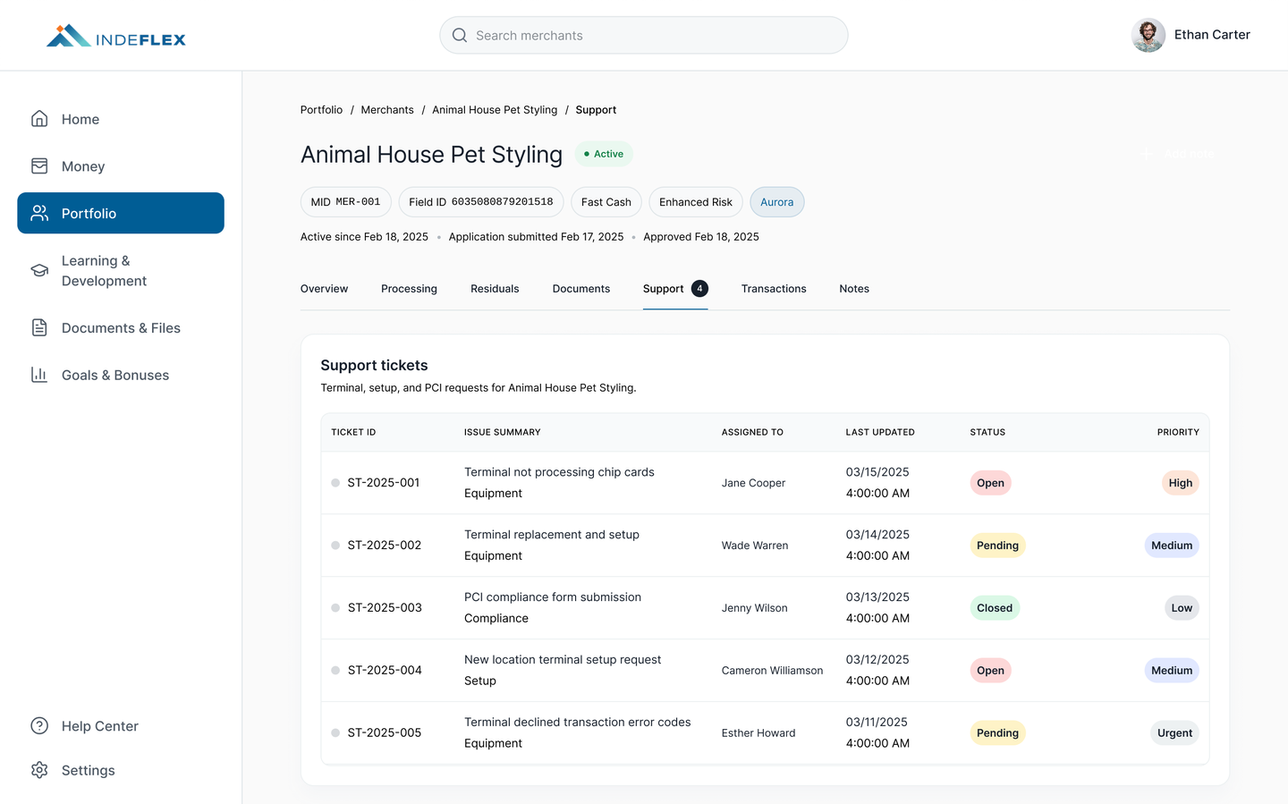Open ticket ST-2025-002
The height and width of the screenshot is (804, 1288).
pos(385,546)
